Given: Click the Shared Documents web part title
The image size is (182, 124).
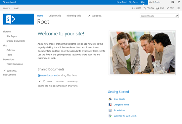Looking at the screenshot, I should [x=51, y=69].
